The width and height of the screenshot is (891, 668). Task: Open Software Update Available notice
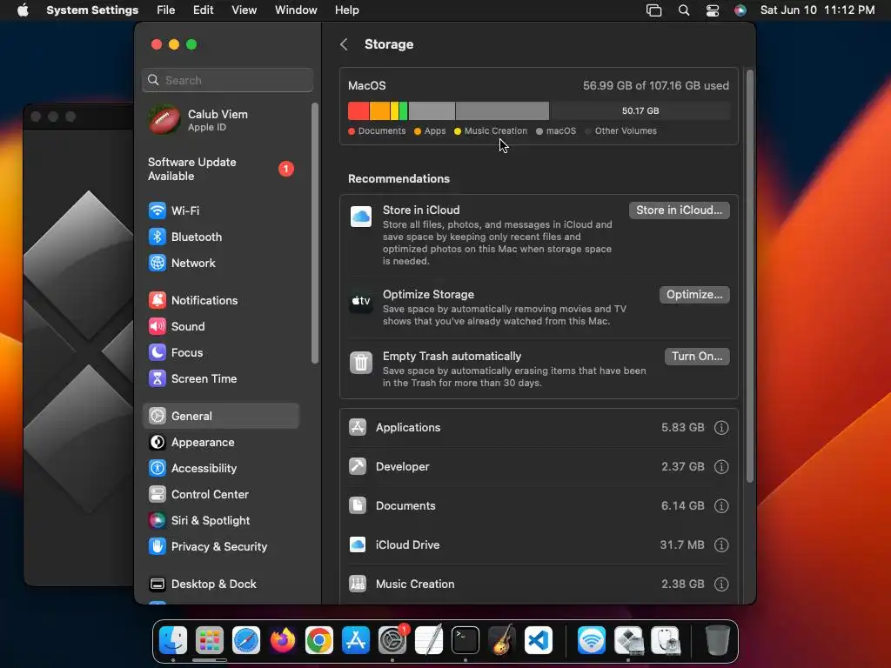(x=220, y=170)
